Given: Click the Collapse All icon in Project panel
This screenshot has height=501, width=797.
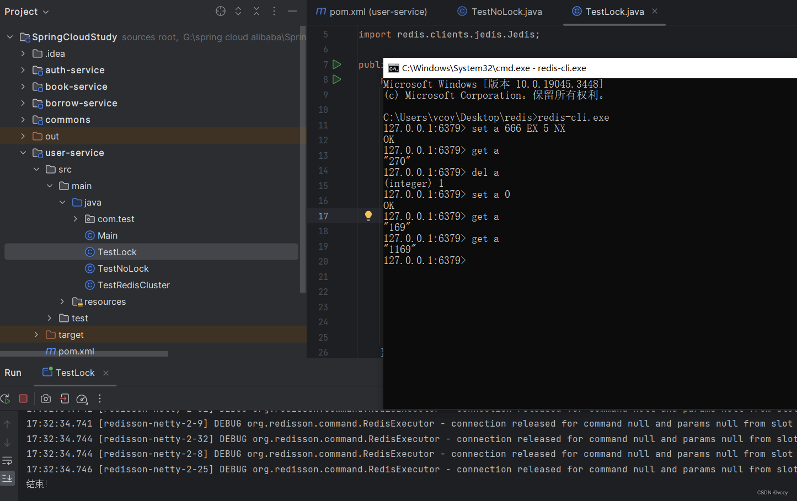Looking at the screenshot, I should (256, 11).
